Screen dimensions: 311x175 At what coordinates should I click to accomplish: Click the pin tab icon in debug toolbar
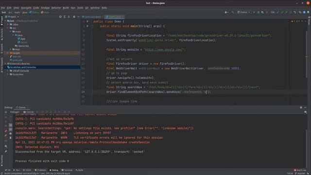coord(6,151)
